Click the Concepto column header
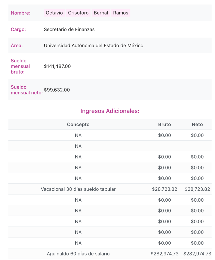215x260 pixels. click(x=78, y=124)
